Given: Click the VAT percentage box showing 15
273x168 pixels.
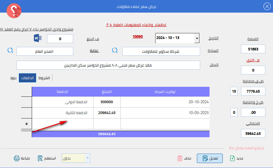Looking at the screenshot, I should click(234, 91).
